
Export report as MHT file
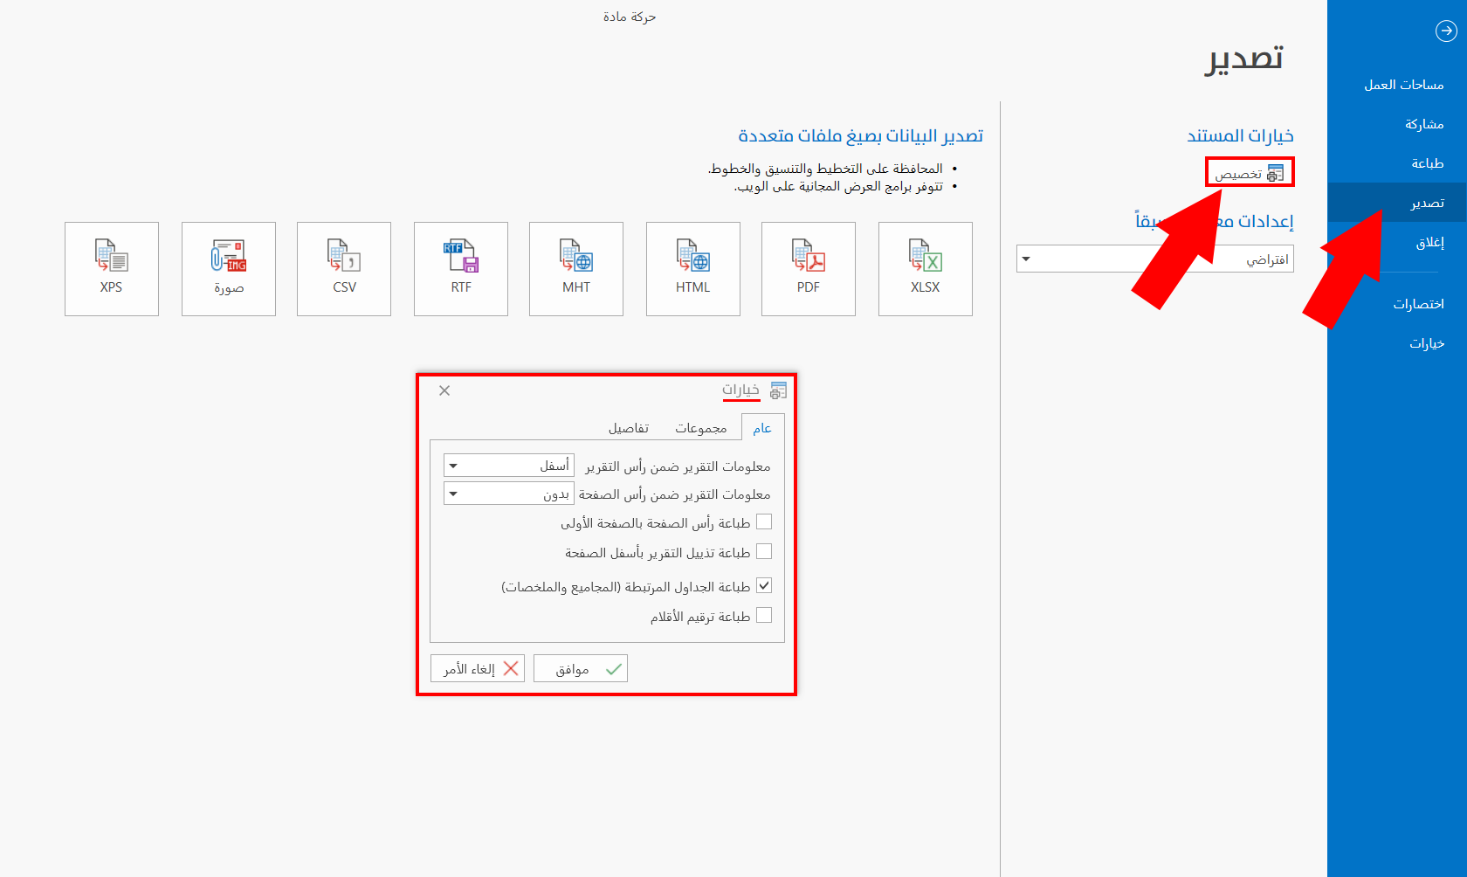(575, 269)
